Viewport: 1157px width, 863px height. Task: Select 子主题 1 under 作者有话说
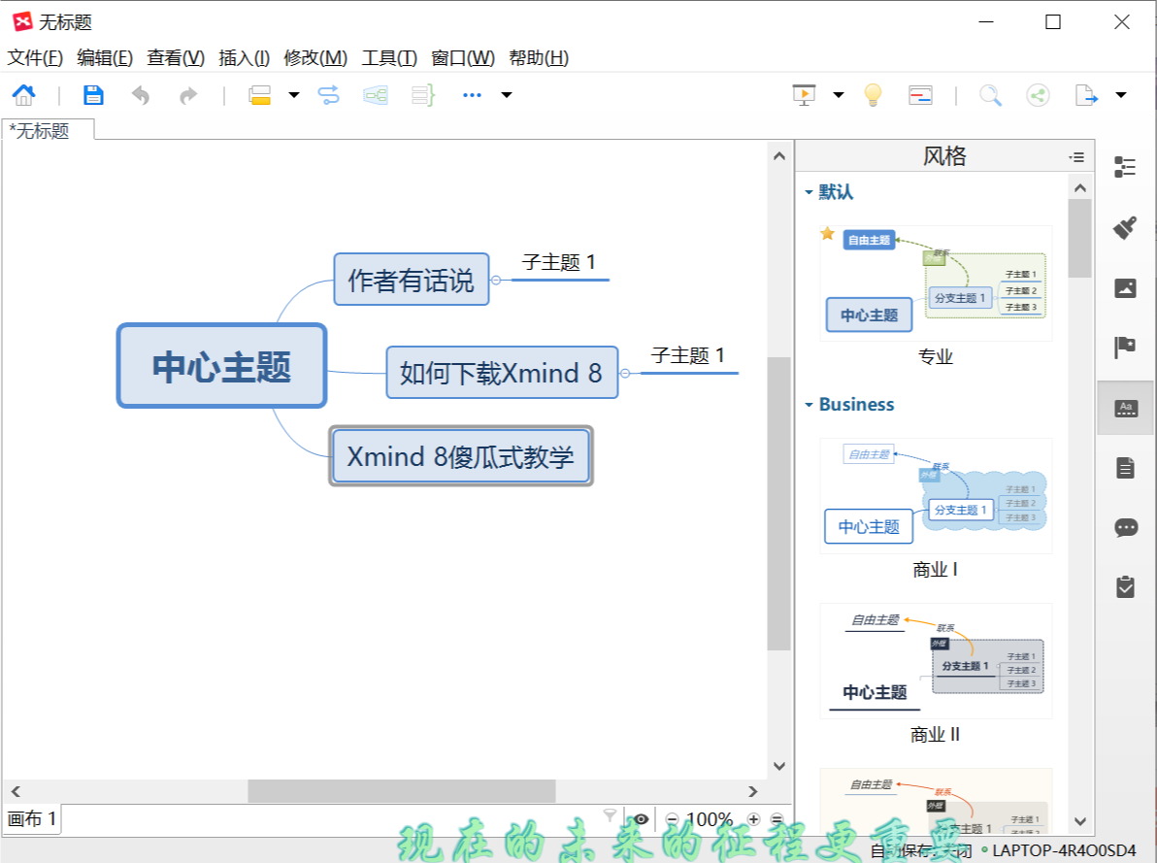(x=558, y=262)
